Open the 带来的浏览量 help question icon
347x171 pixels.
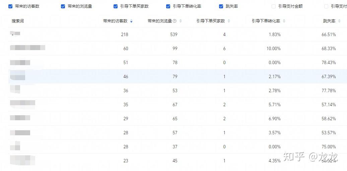coord(175,21)
